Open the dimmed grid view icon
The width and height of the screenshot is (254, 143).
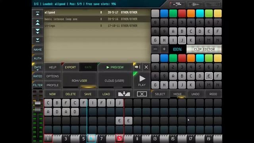213,4
